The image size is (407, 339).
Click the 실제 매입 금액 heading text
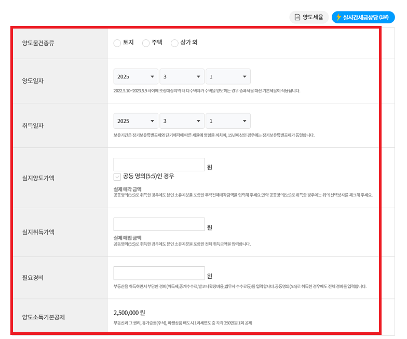128,238
